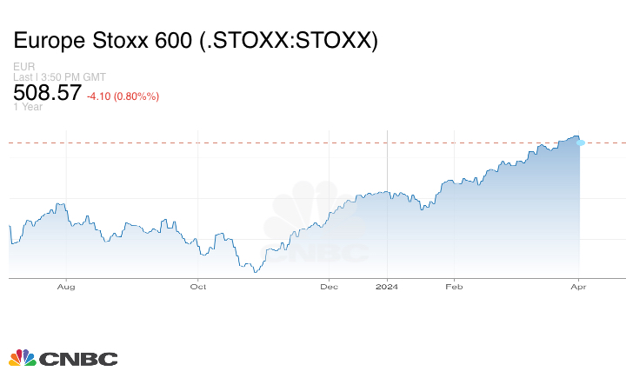Click the 1 Year range label
This screenshot has height=391, width=626.
[28, 107]
